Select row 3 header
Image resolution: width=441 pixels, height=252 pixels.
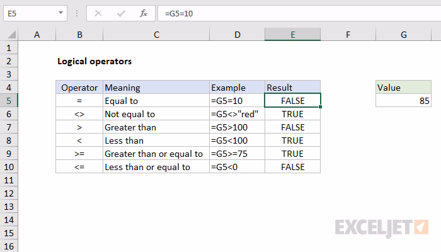coord(9,74)
